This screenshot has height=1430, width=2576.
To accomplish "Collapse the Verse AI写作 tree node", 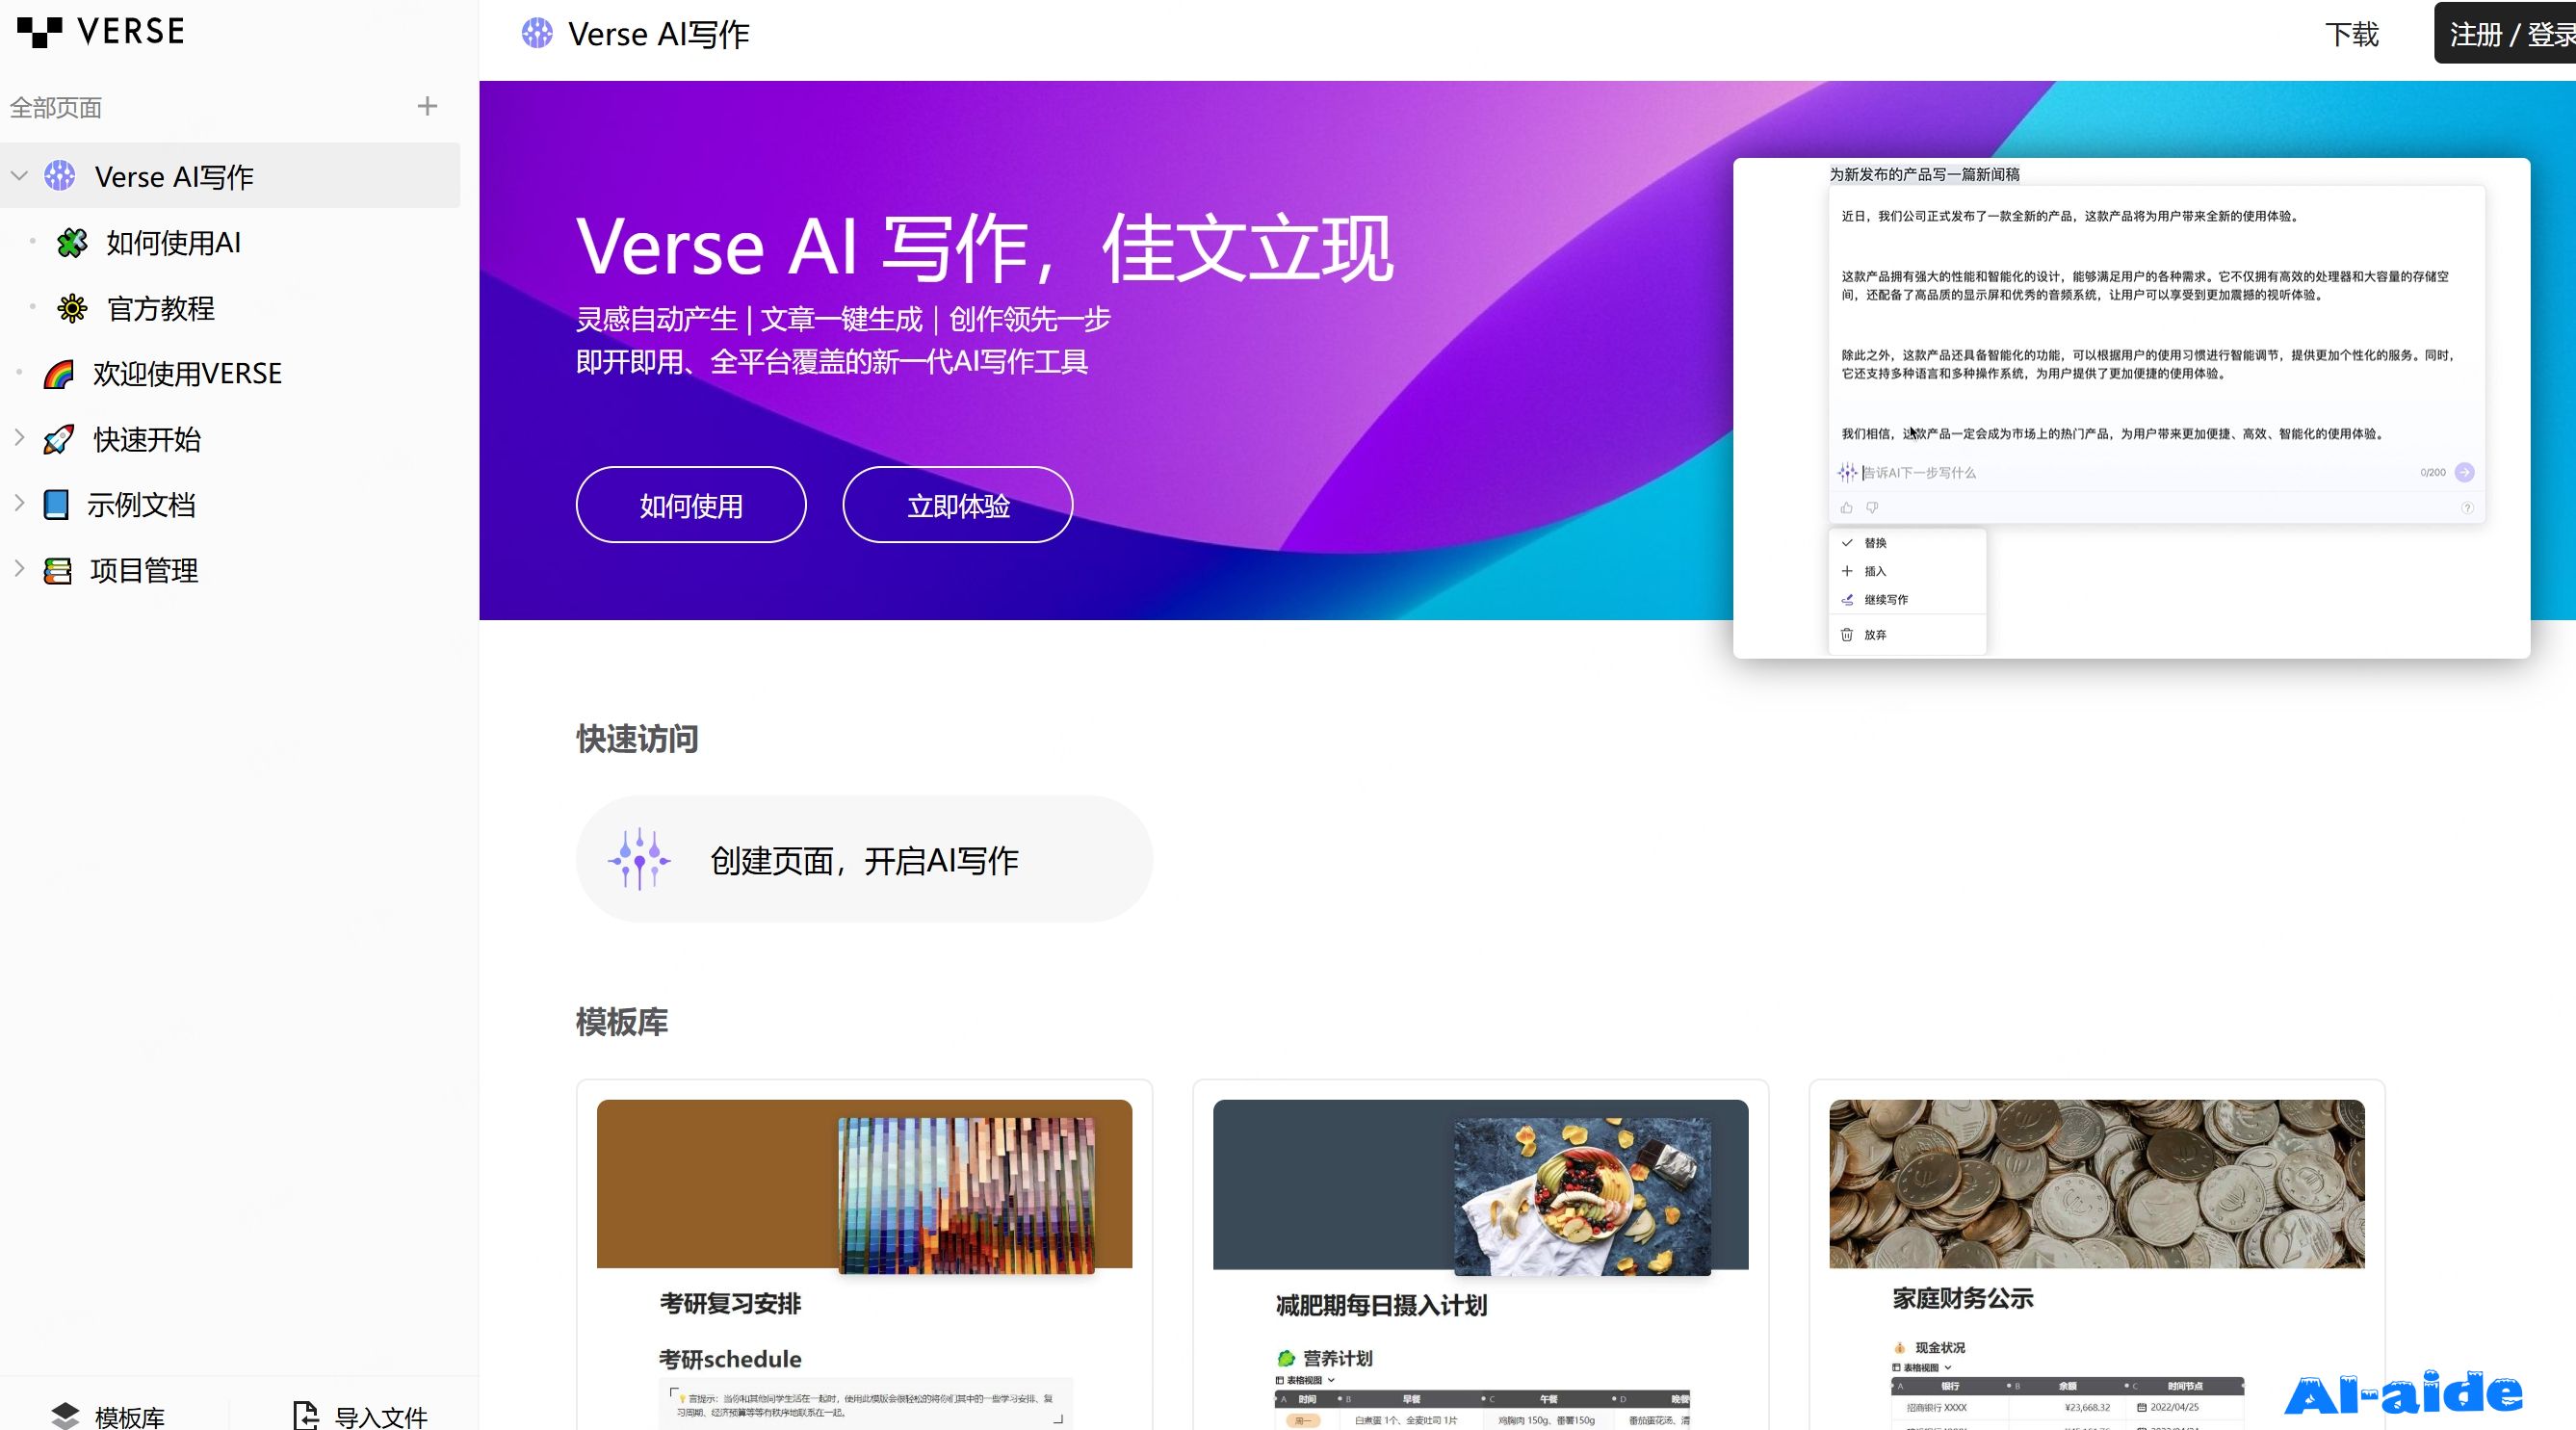I will click(x=19, y=176).
